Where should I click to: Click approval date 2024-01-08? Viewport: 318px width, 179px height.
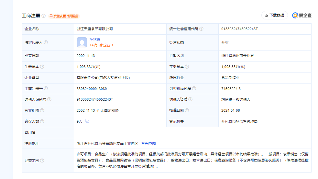click(x=231, y=110)
